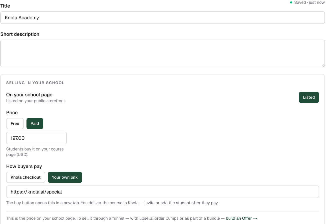The height and width of the screenshot is (224, 329).
Task: Click the Short description resize handle
Action: [323, 65]
